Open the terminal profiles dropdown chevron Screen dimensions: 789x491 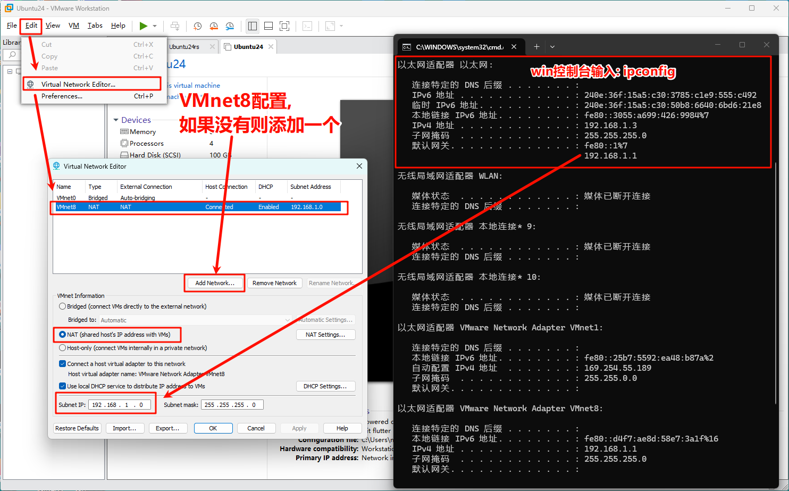(552, 47)
